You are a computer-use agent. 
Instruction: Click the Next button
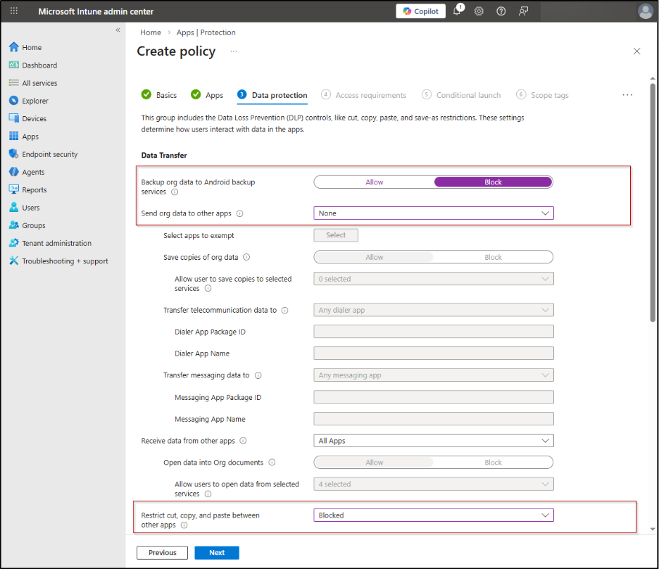click(217, 553)
